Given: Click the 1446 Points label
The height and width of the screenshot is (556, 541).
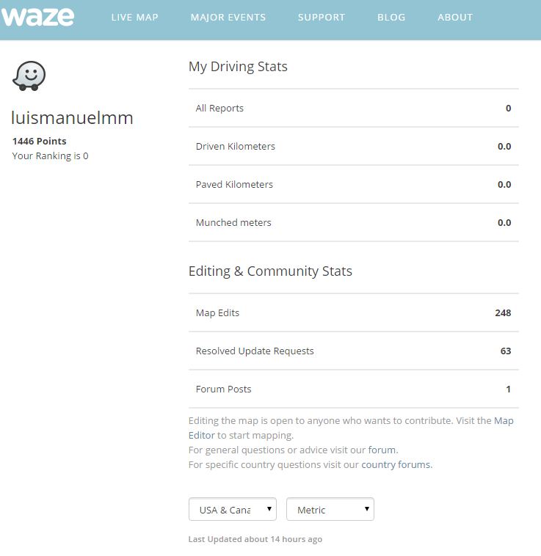Looking at the screenshot, I should click(39, 141).
